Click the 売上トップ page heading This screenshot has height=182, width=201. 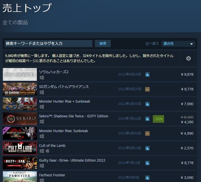click(x=27, y=8)
